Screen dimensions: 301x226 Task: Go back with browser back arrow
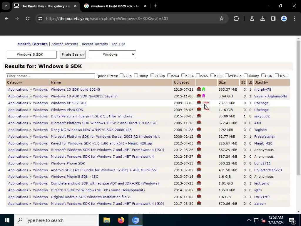coord(6,19)
